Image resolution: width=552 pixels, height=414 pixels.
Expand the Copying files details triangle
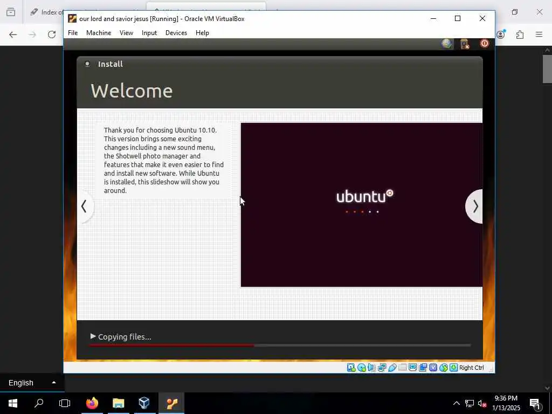pos(93,336)
